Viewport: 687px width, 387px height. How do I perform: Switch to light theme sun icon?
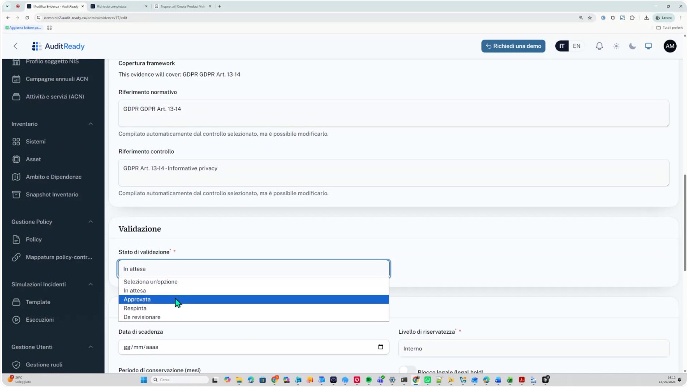tap(616, 46)
